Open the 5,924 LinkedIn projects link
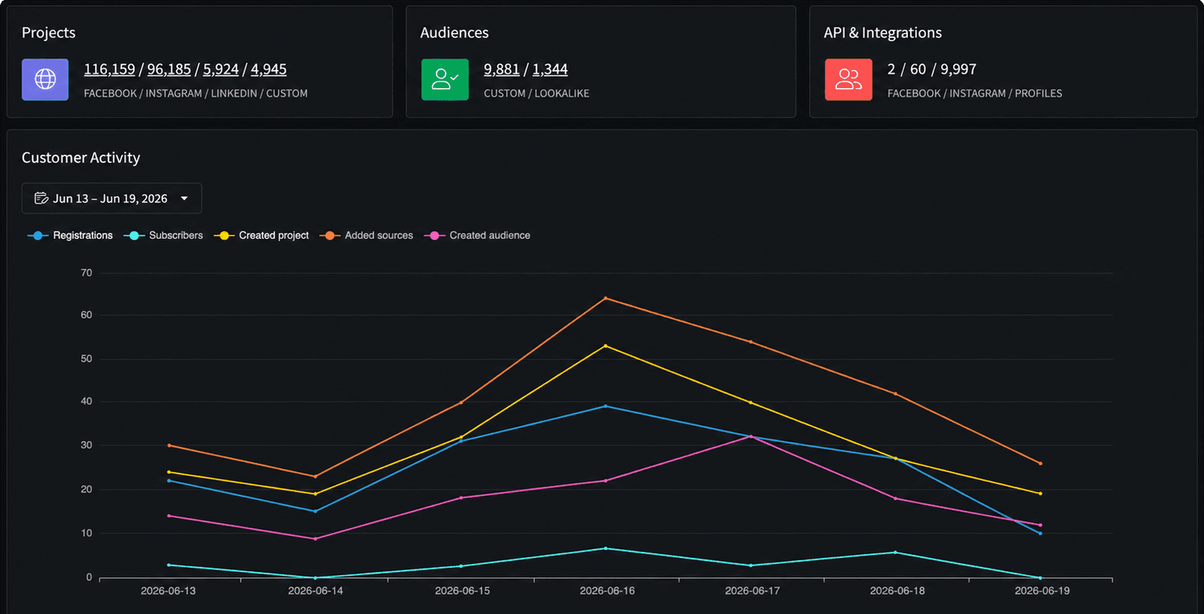The width and height of the screenshot is (1204, 614). [x=220, y=69]
